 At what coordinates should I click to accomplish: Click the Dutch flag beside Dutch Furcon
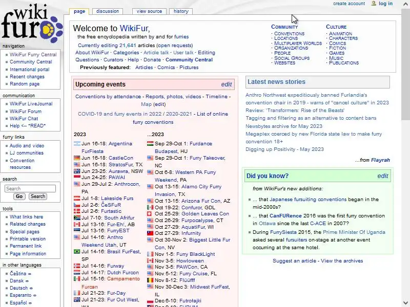[77, 272]
